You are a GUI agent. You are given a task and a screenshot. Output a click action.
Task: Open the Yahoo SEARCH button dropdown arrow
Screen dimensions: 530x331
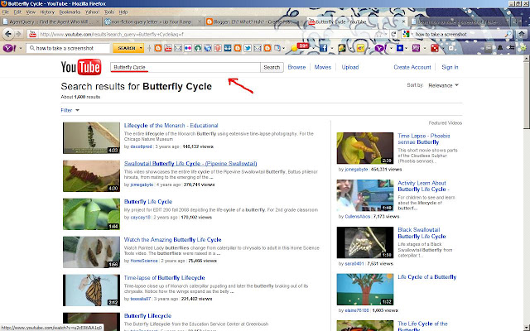141,48
